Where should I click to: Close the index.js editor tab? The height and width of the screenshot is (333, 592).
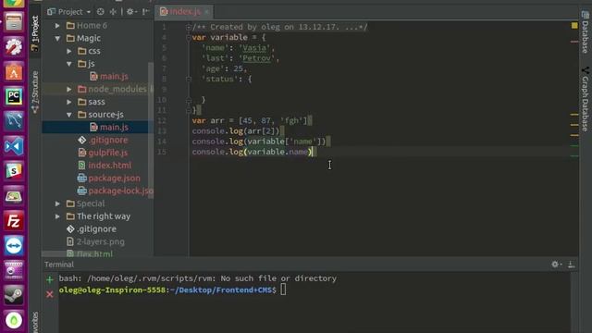207,12
